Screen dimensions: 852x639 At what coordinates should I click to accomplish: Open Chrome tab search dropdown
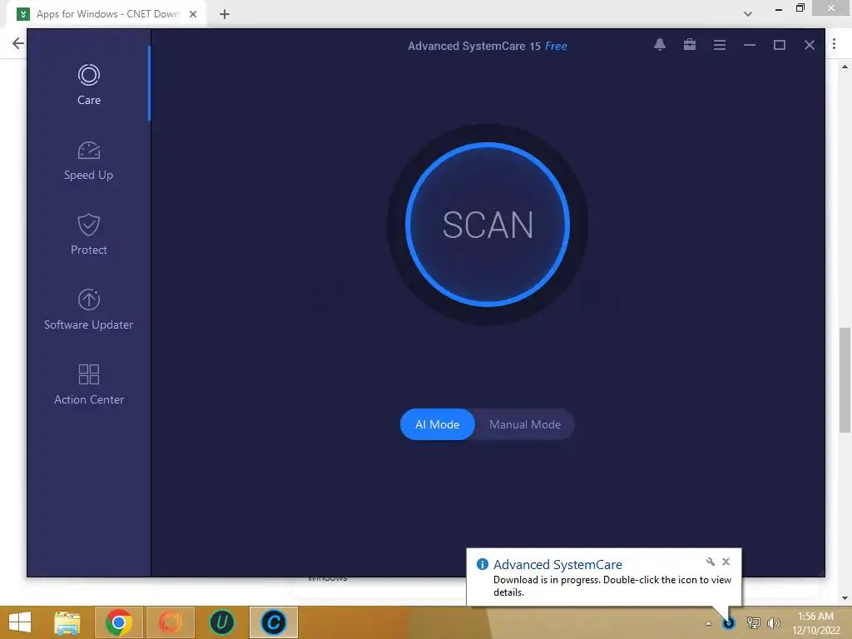point(748,14)
